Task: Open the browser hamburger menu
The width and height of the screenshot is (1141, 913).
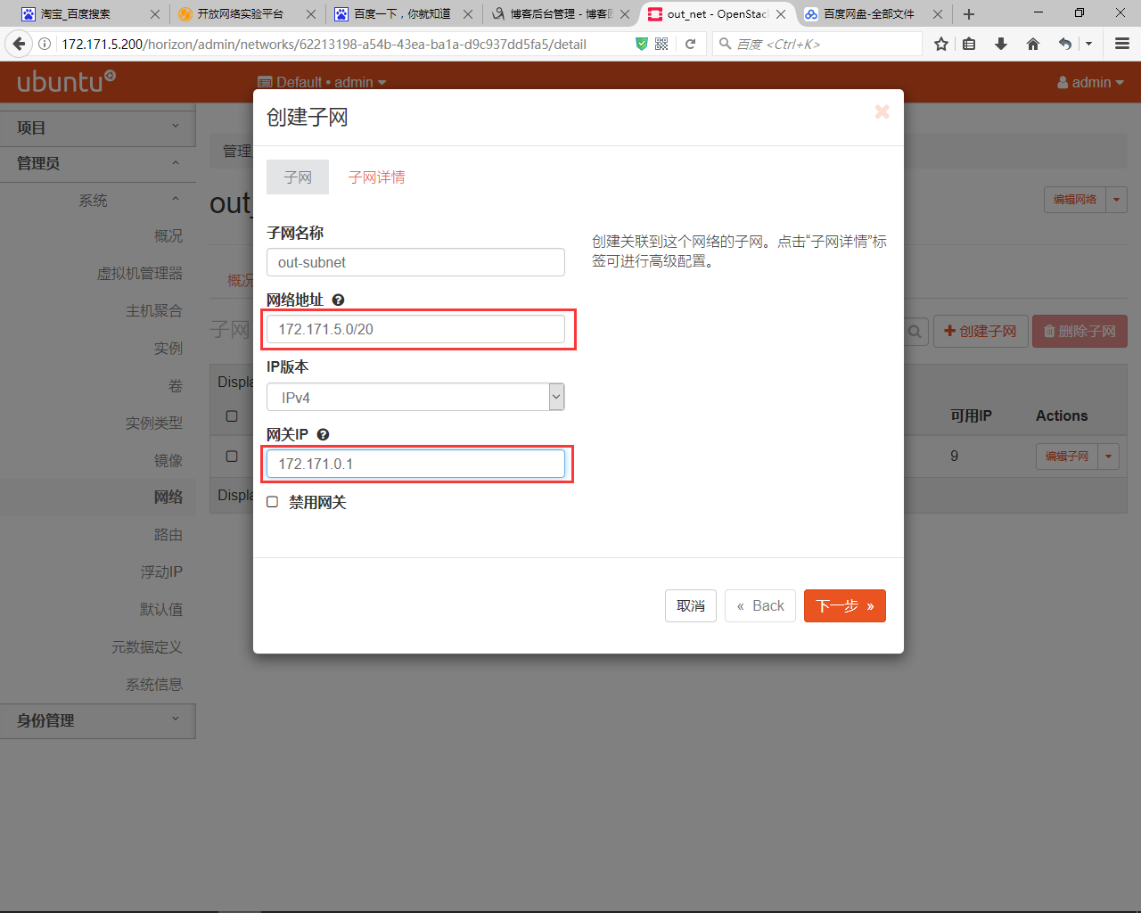Action: tap(1122, 44)
